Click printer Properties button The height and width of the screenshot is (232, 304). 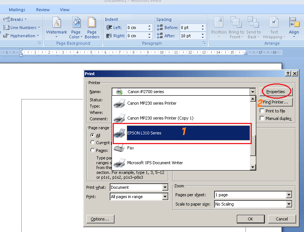(276, 92)
